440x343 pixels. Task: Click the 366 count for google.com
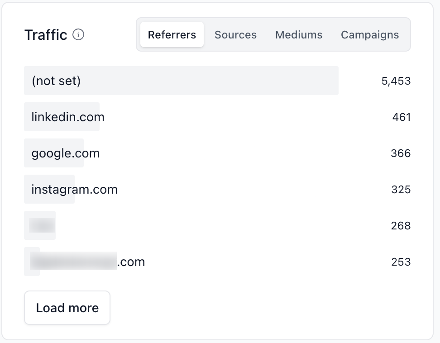click(x=401, y=153)
